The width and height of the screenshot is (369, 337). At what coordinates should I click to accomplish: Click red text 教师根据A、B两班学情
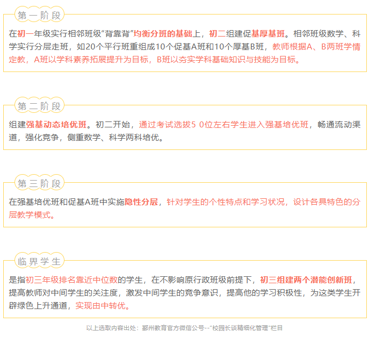click(x=316, y=47)
